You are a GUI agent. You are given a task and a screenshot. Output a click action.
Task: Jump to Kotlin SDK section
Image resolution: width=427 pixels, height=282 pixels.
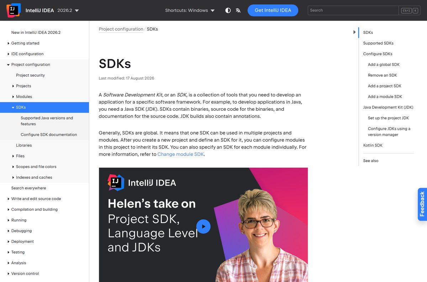[373, 145]
